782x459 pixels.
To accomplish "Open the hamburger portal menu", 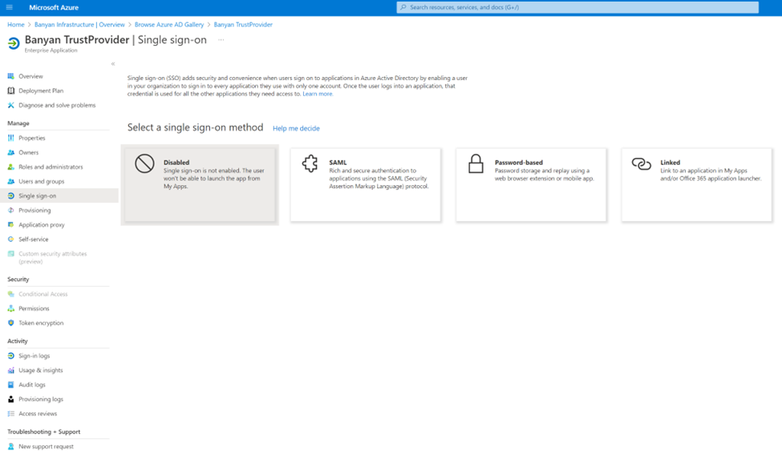I will tap(9, 7).
